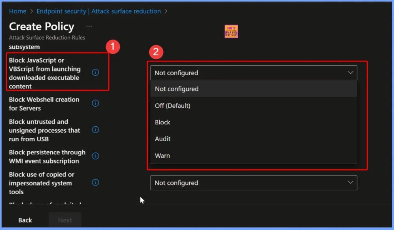
Task: Click the chevron on the impersonated system tools dropdown
Action: [x=350, y=183]
